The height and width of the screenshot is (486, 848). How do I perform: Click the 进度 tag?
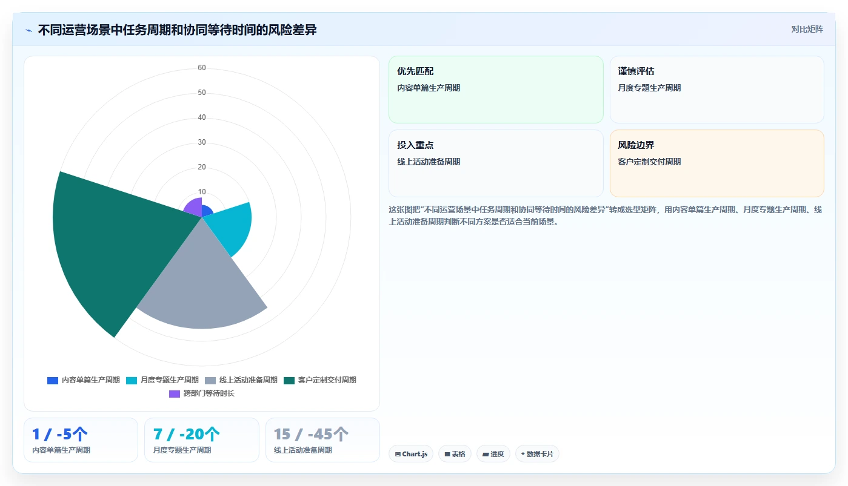point(493,454)
